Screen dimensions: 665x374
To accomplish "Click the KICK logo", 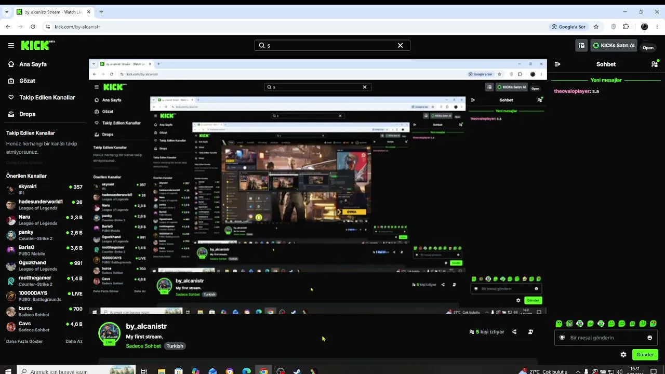I will 38,45.
